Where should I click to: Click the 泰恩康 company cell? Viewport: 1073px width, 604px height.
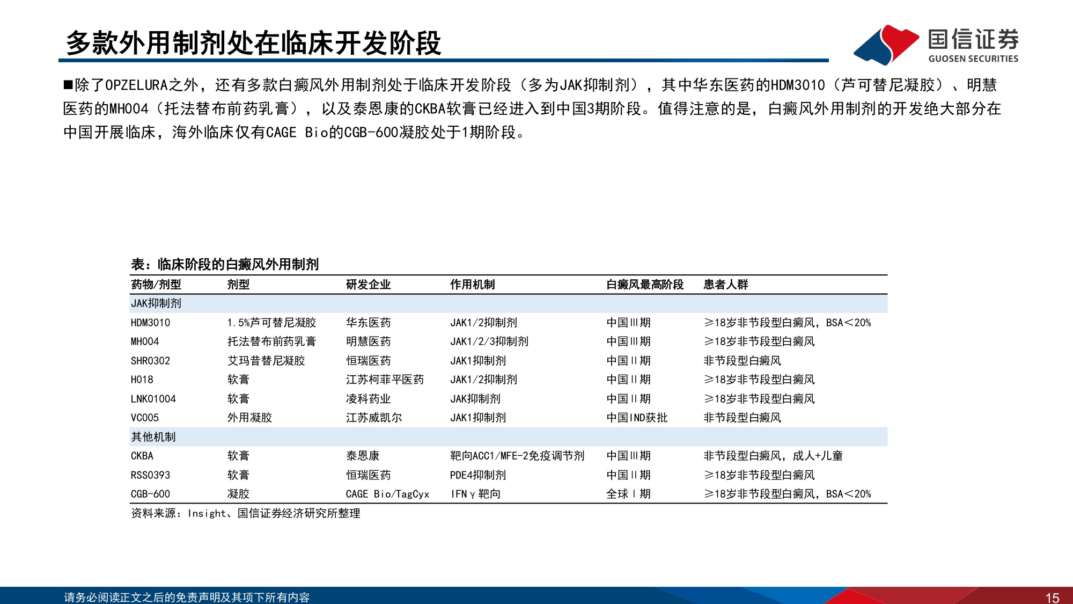tap(363, 456)
